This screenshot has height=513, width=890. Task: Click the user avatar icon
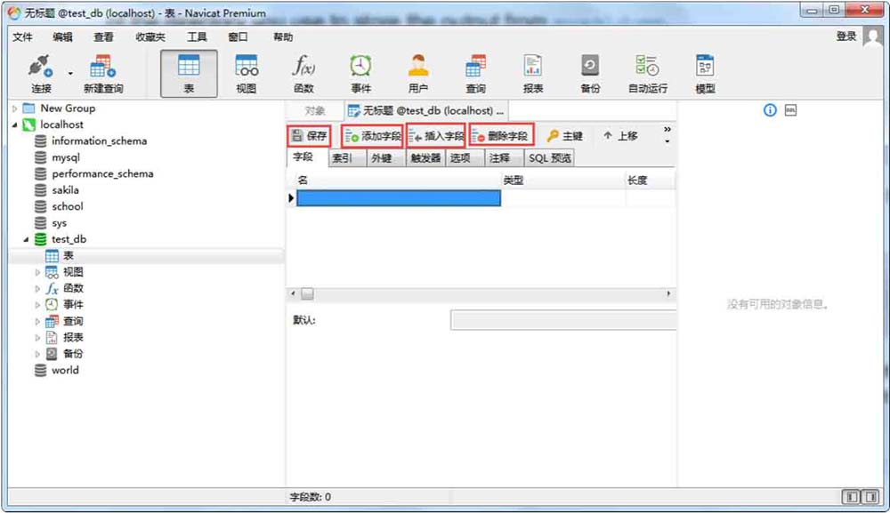pyautogui.click(x=872, y=36)
